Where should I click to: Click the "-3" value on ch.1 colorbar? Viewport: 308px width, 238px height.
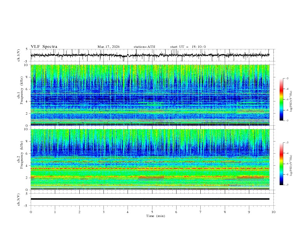[x=287, y=78]
